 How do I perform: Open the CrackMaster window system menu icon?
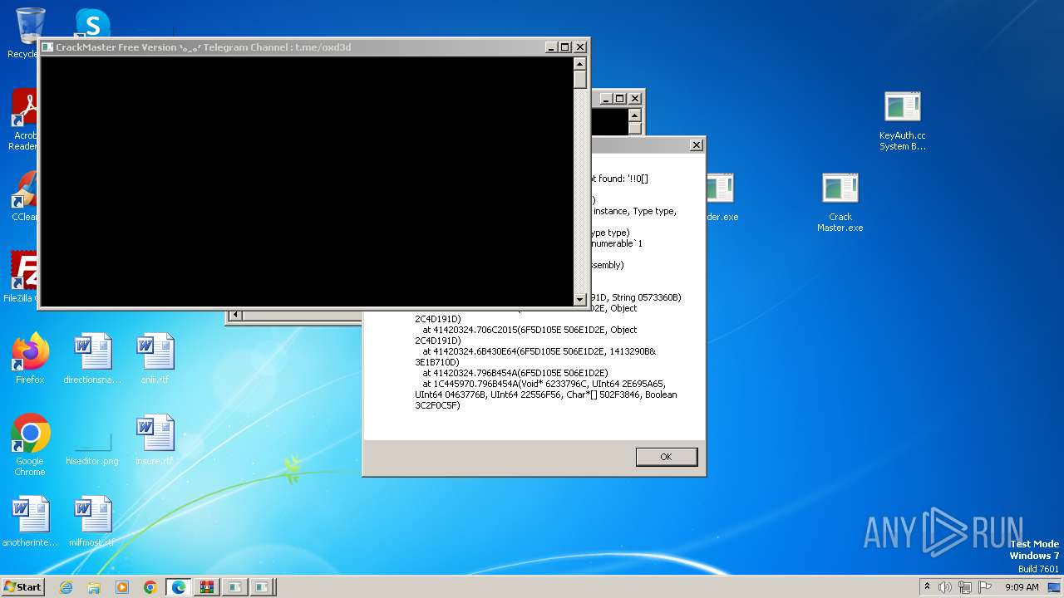pos(47,47)
